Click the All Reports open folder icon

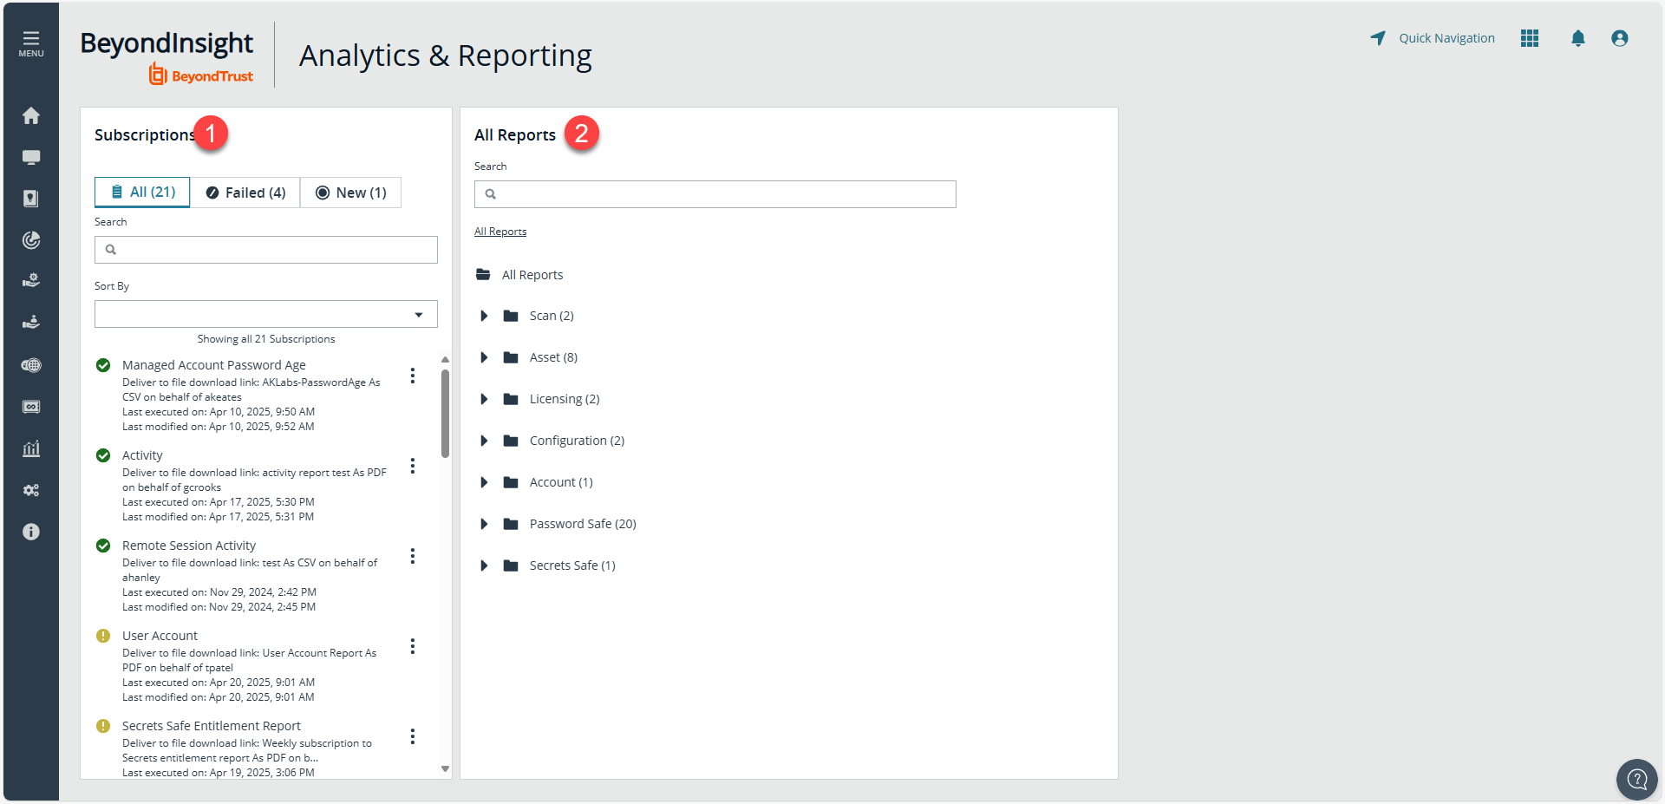(x=483, y=275)
